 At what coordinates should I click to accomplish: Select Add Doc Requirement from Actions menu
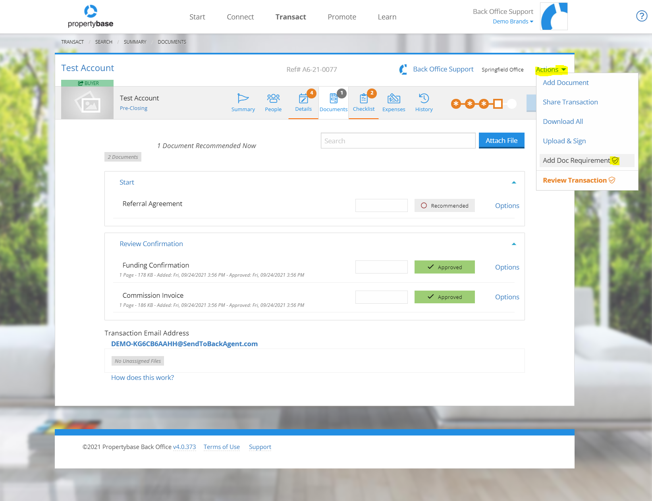tap(577, 160)
